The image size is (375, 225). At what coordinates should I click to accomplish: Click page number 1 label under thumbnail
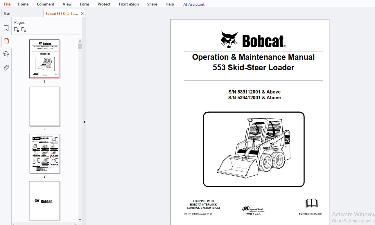[x=44, y=82]
